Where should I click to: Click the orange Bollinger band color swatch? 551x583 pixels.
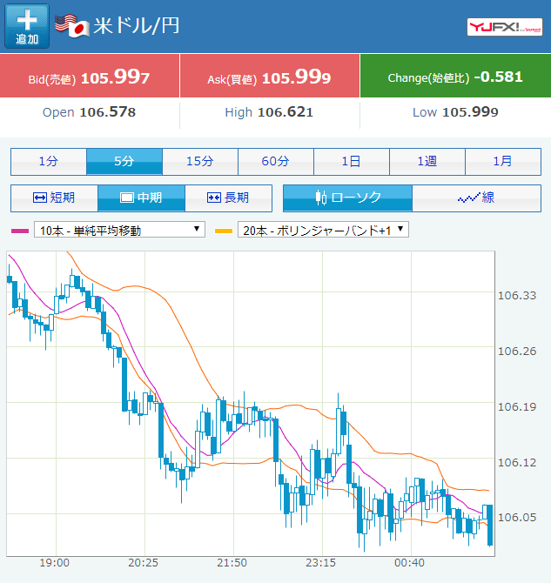224,231
